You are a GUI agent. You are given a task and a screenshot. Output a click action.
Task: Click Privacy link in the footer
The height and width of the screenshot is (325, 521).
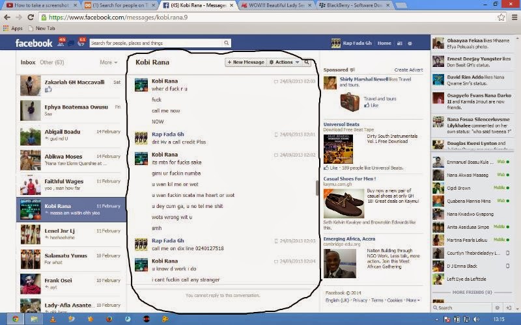click(360, 300)
